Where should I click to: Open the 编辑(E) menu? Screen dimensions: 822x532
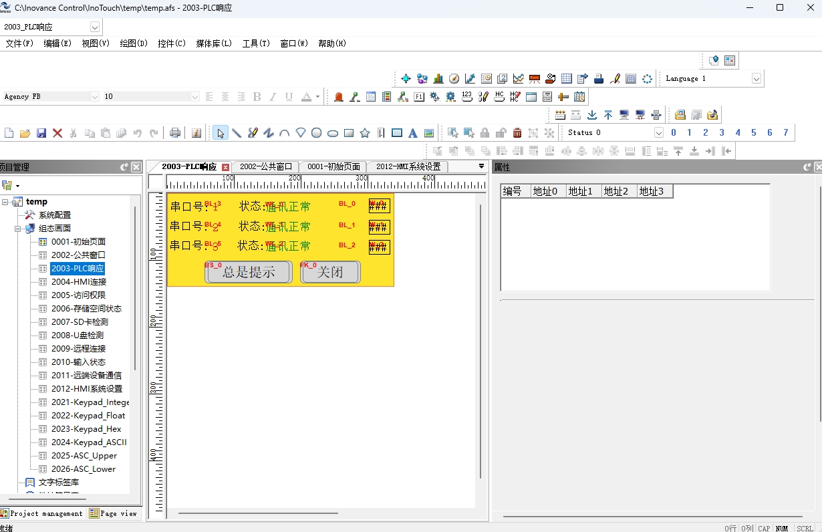57,43
